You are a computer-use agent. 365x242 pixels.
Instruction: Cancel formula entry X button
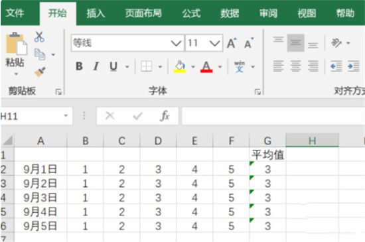click(x=110, y=115)
